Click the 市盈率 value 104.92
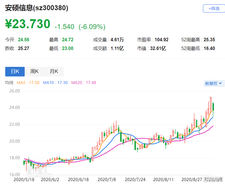The height and width of the screenshot is (184, 225). click(x=161, y=40)
